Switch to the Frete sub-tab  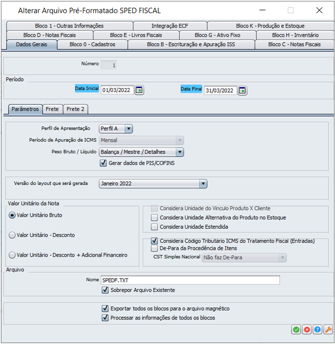(52, 109)
